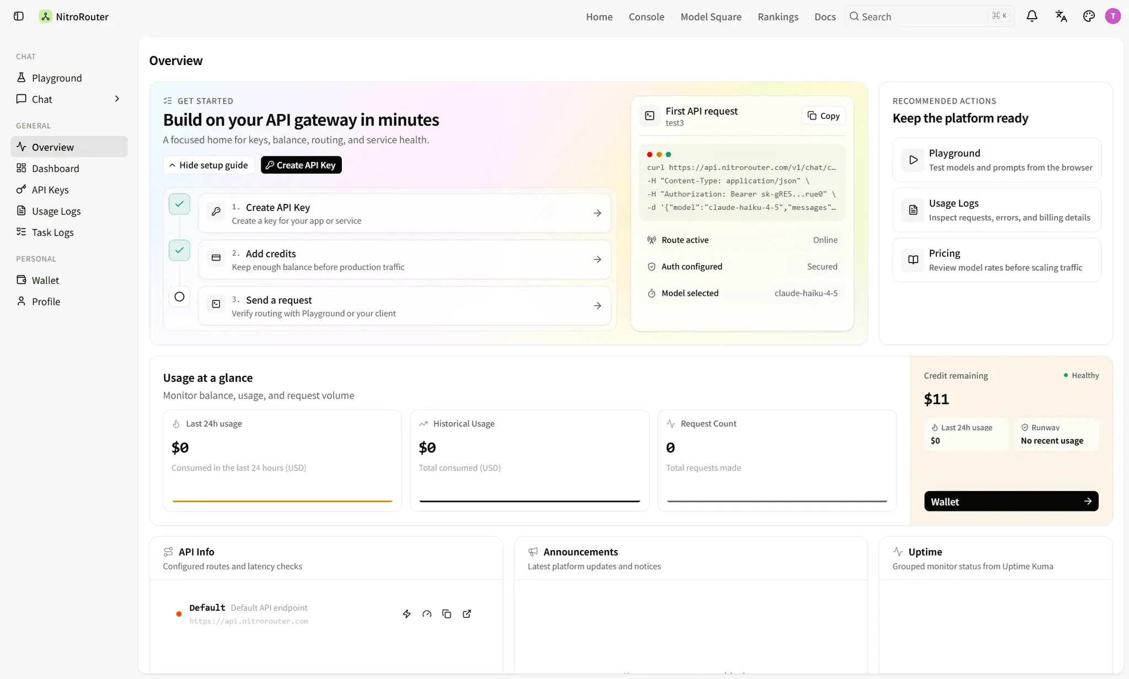Viewport: 1129px width, 679px height.
Task: Open the language translate icon
Action: (1061, 17)
